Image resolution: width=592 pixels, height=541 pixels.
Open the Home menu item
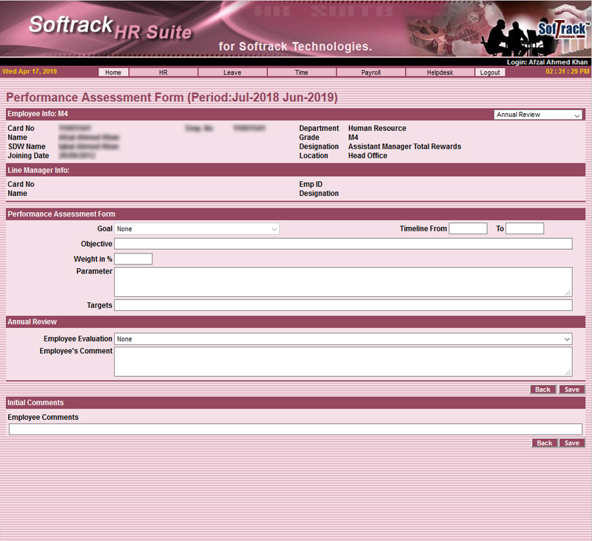click(x=113, y=72)
